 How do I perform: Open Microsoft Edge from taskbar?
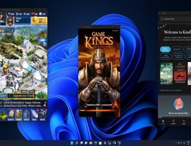[95, 143]
